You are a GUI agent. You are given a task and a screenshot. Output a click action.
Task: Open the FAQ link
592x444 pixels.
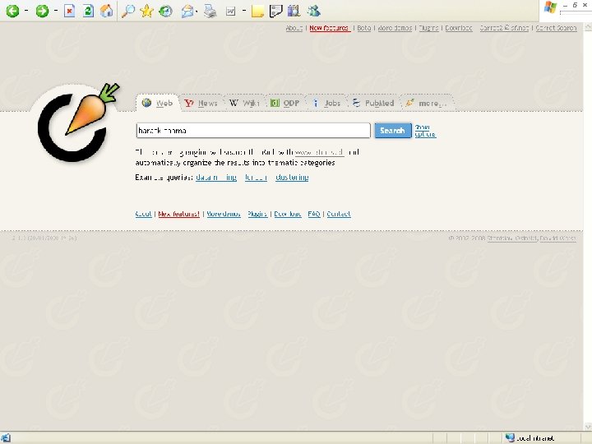coord(314,214)
